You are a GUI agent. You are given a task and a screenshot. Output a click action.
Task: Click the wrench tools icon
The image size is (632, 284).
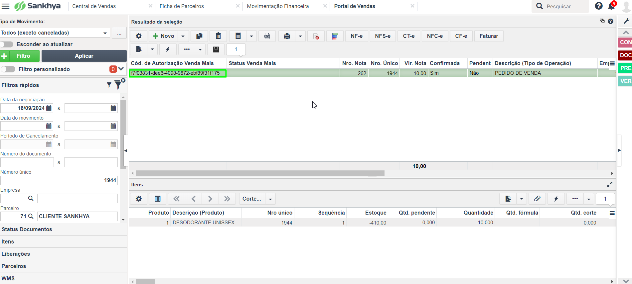(626, 21)
